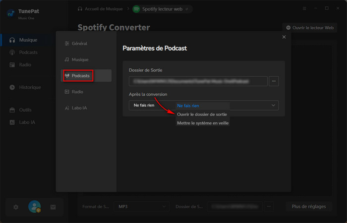Image resolution: width=347 pixels, height=223 pixels.
Task: Open the MP3 format dropdown
Action: 142,207
